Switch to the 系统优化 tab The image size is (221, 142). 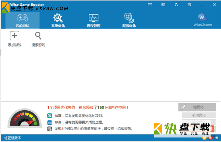58,20
